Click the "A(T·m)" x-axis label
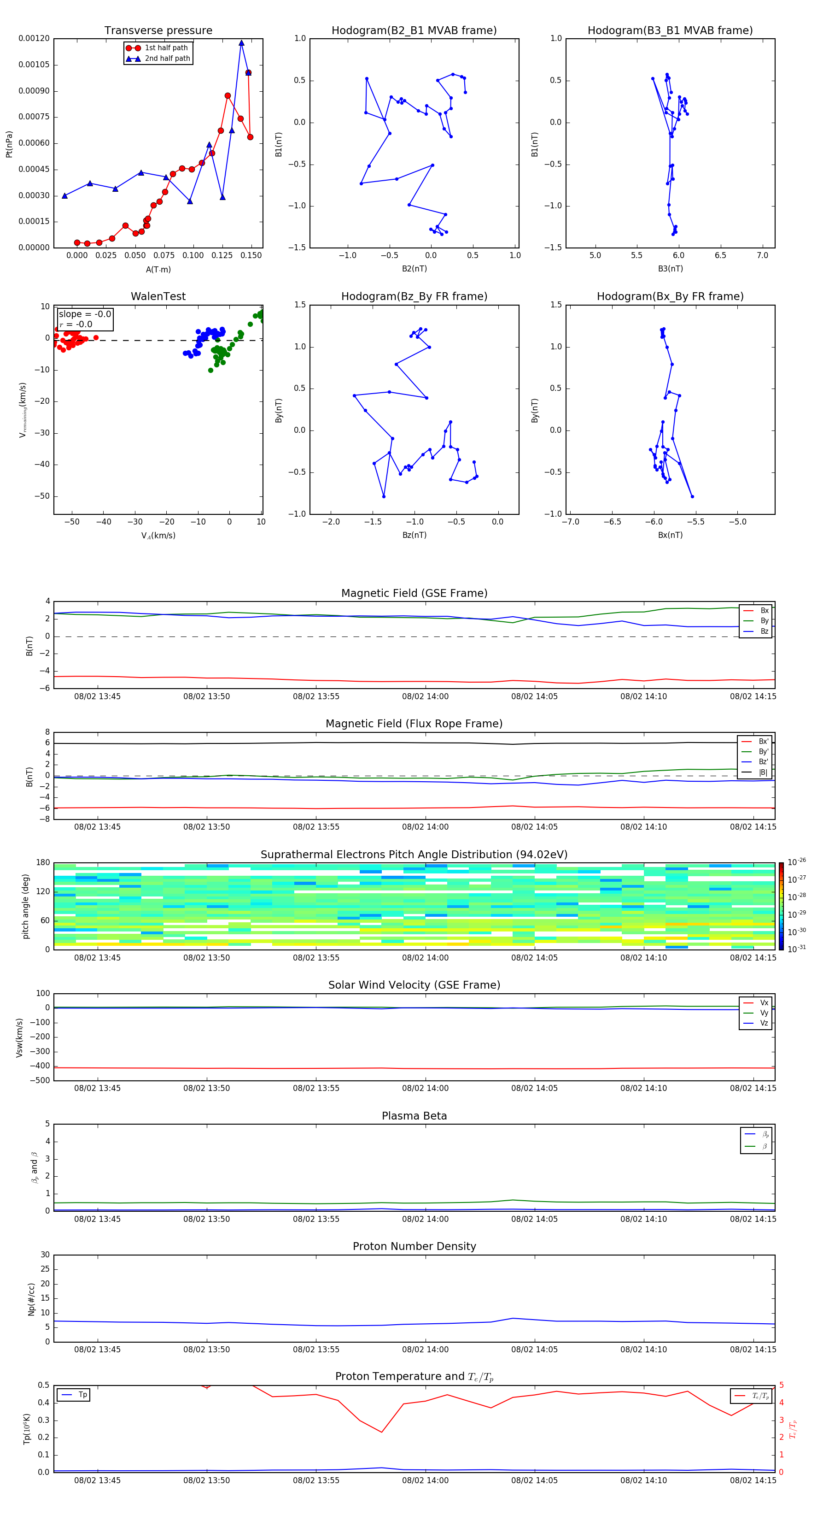Image resolution: width=829 pixels, height=1521 pixels. pos(158,270)
